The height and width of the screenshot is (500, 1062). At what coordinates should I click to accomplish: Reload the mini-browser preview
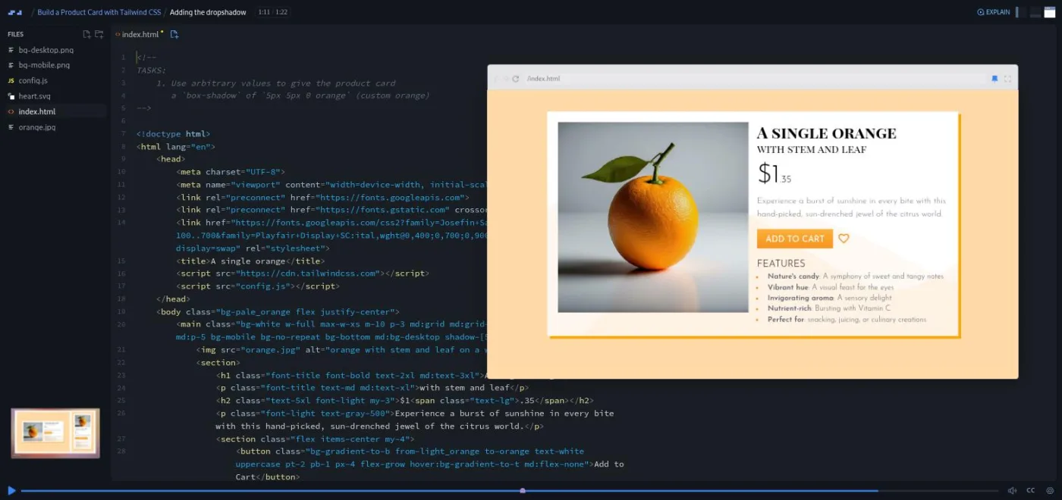(516, 79)
